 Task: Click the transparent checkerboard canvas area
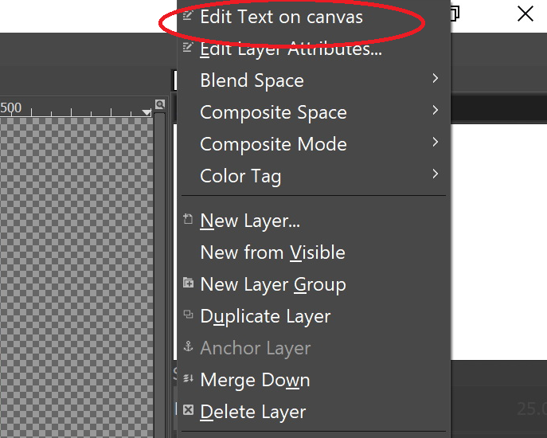76,271
